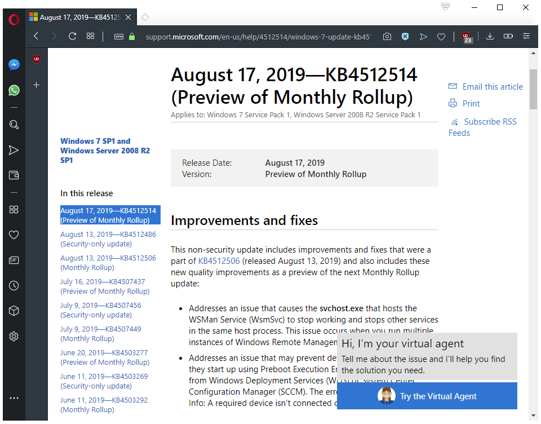Open Easy Setup sliders icon

tap(526, 36)
